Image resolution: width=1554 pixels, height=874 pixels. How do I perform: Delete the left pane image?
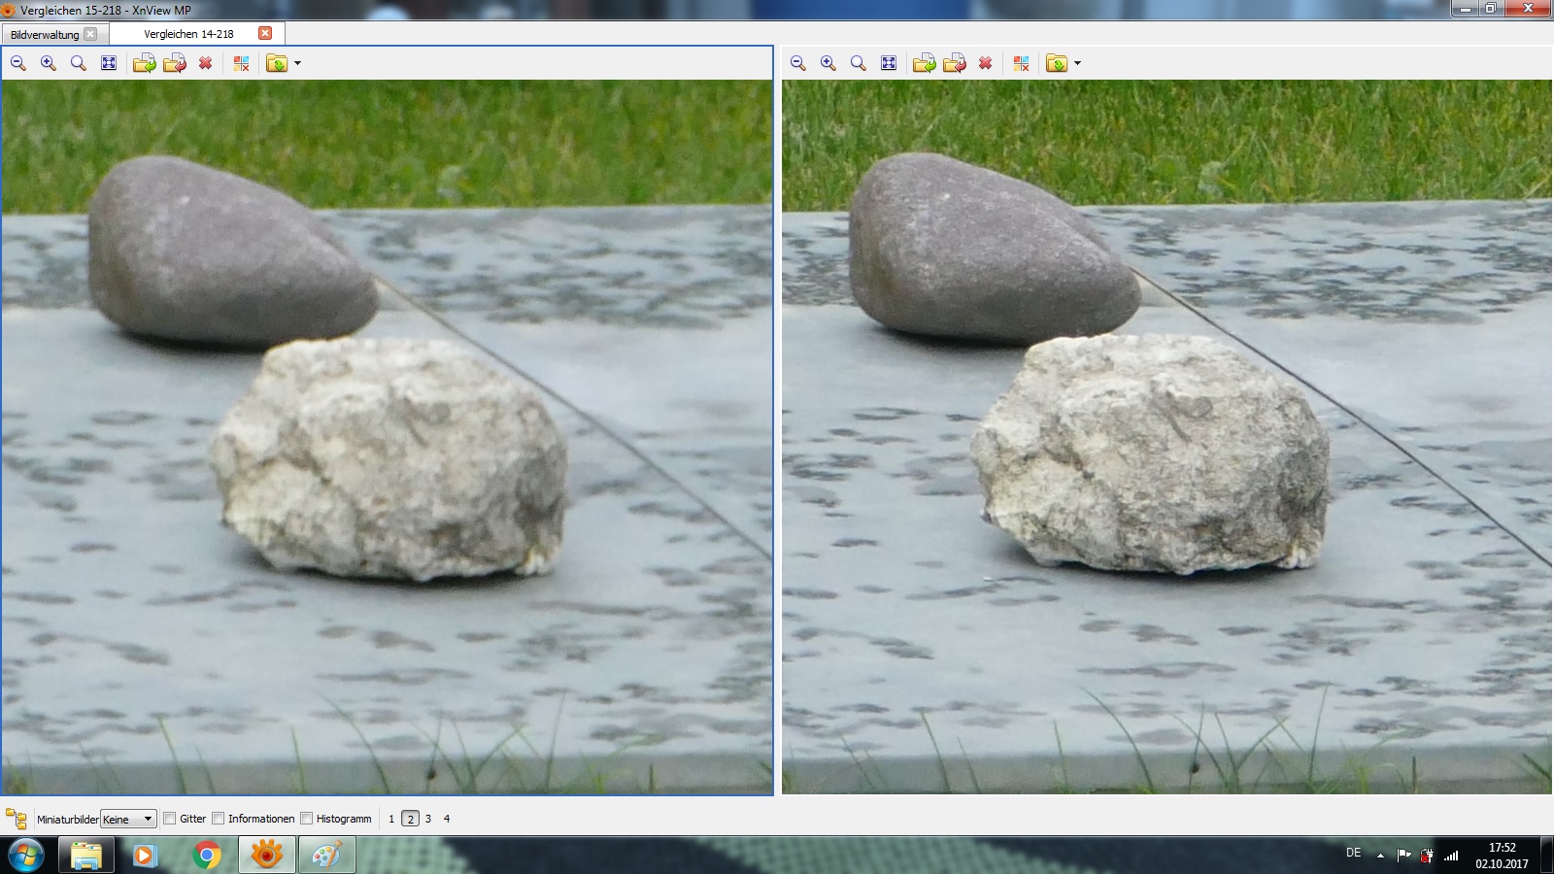(205, 63)
